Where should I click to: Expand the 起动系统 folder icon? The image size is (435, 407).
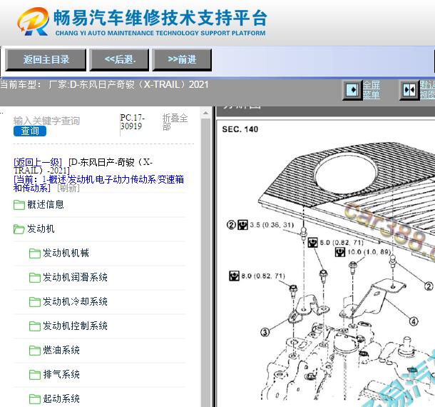pyautogui.click(x=35, y=399)
